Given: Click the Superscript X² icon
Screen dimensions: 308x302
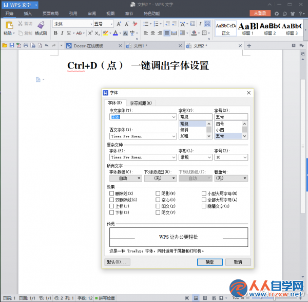Looking at the screenshot, I should (90, 33).
